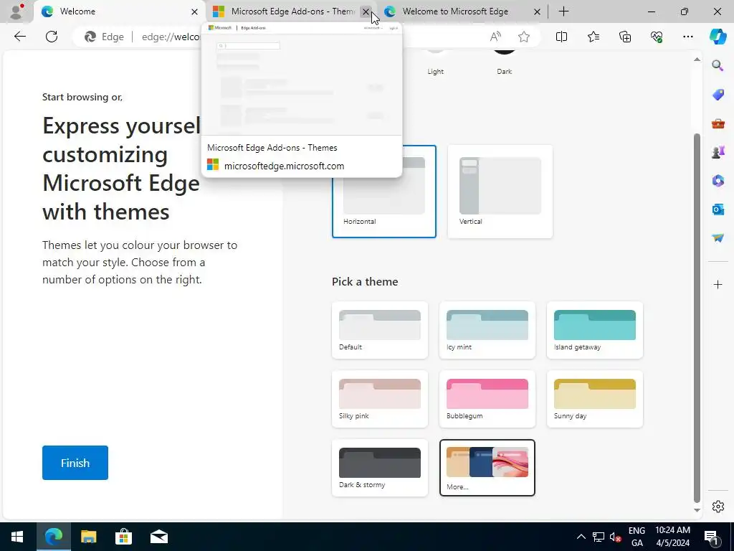Open the Windows Start menu

point(17,537)
